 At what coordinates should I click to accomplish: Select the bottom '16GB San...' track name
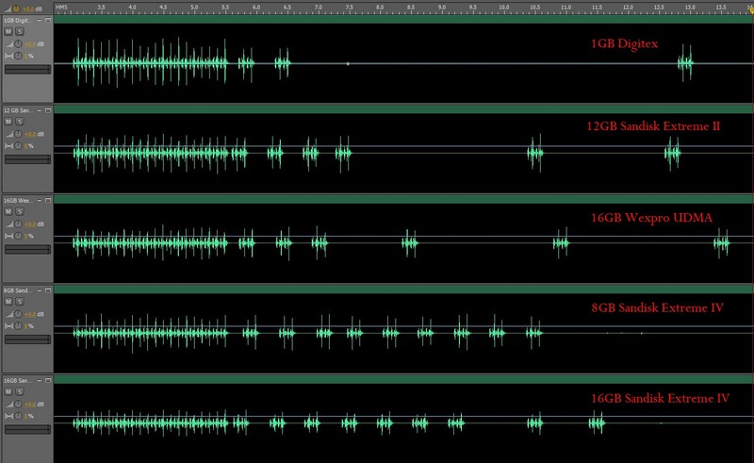pos(18,381)
